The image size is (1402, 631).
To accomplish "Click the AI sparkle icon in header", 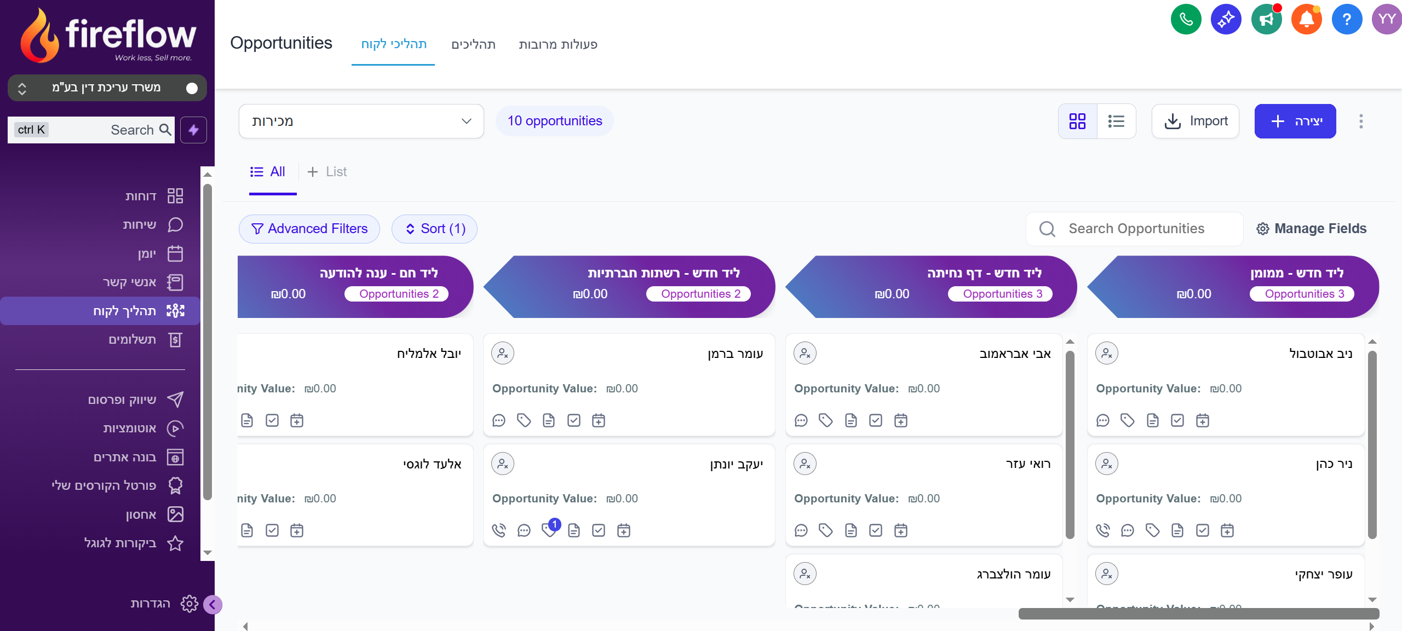I will (1226, 19).
